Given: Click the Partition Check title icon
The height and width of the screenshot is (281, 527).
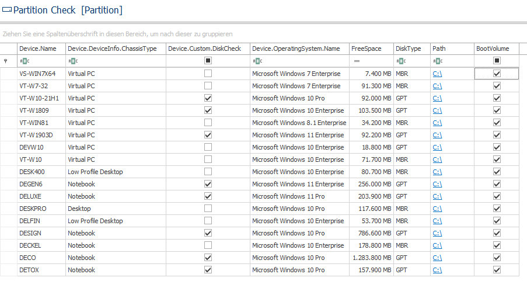Looking at the screenshot, I should point(7,10).
